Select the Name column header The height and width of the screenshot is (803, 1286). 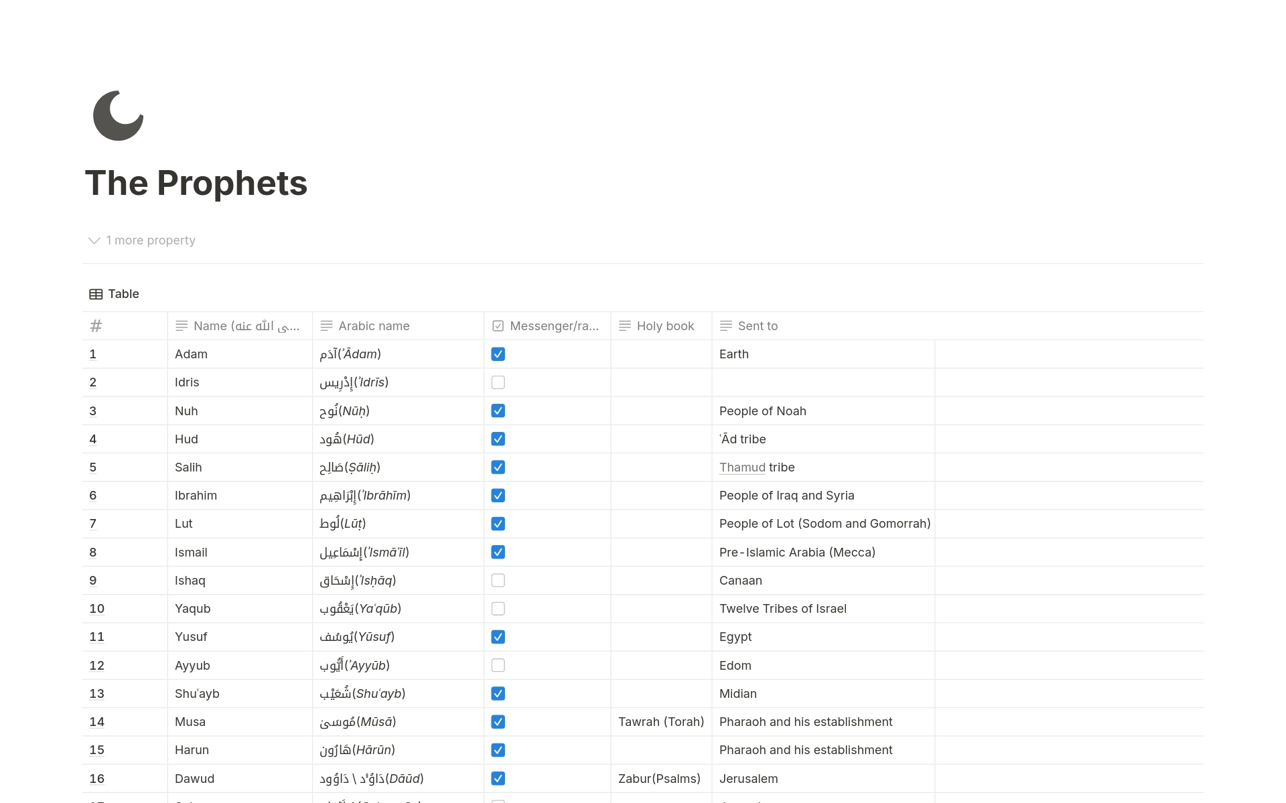[x=237, y=325]
